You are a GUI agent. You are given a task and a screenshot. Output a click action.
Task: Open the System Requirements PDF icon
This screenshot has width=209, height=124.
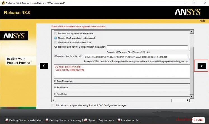click(x=86, y=120)
